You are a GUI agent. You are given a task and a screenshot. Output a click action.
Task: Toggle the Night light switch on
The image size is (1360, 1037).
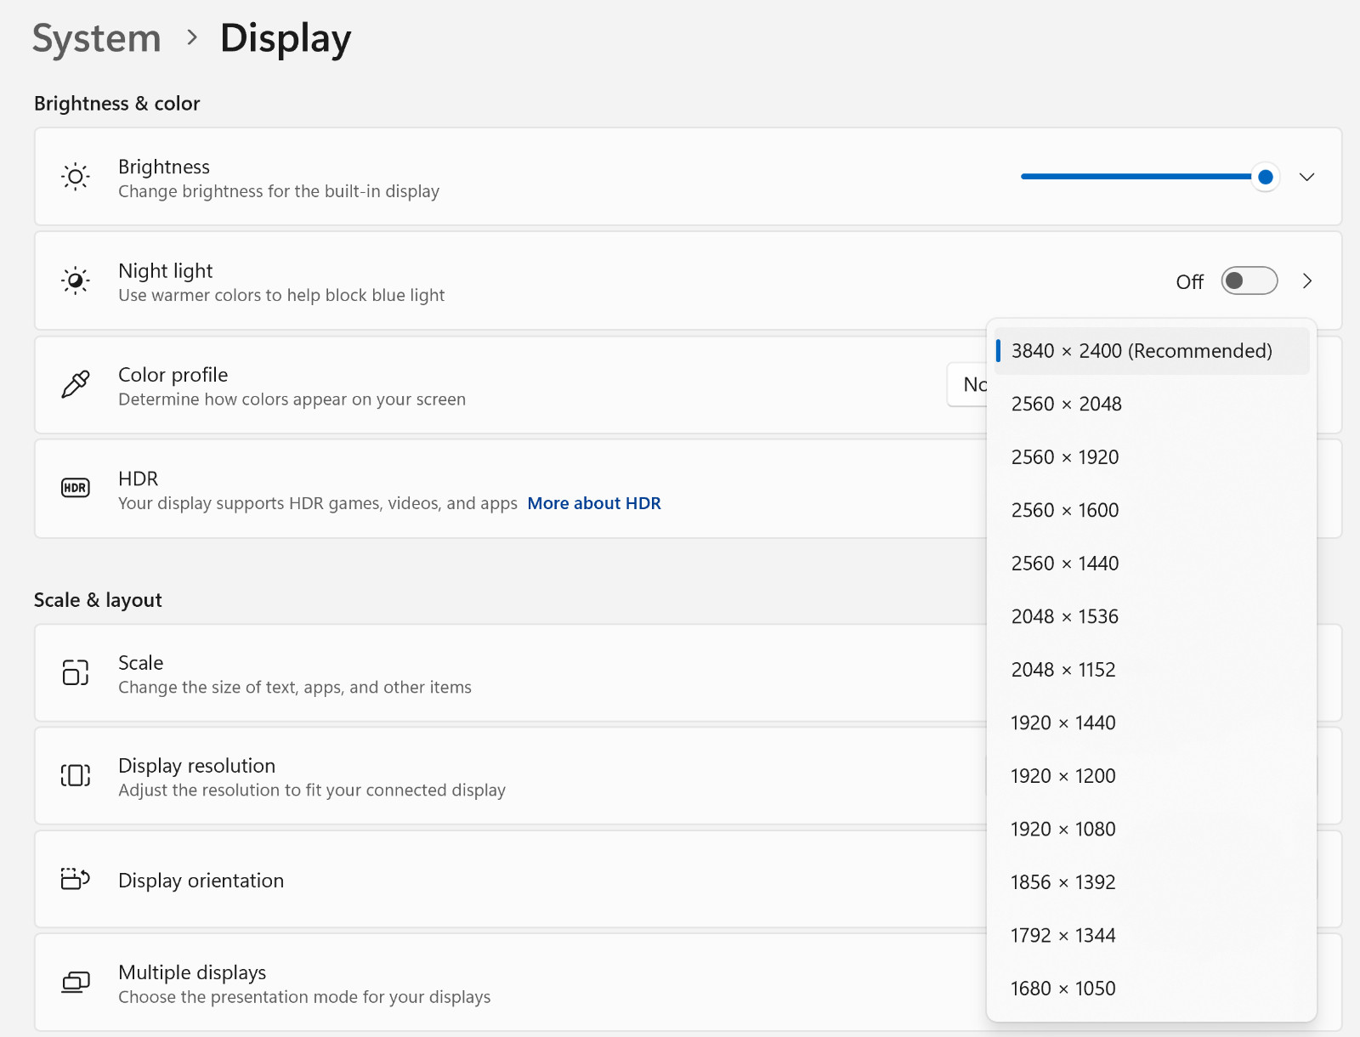[1249, 280]
